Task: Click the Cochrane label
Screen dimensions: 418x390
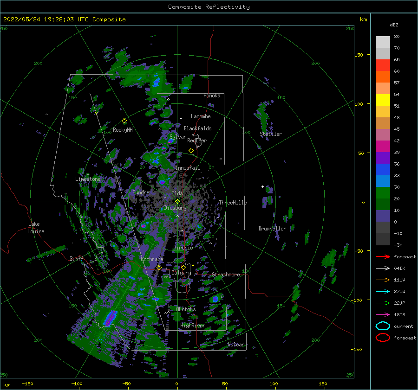Action: [152, 259]
